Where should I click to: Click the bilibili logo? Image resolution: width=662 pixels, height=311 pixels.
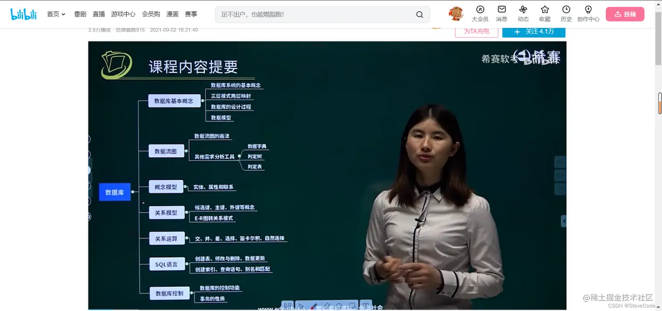(23, 14)
